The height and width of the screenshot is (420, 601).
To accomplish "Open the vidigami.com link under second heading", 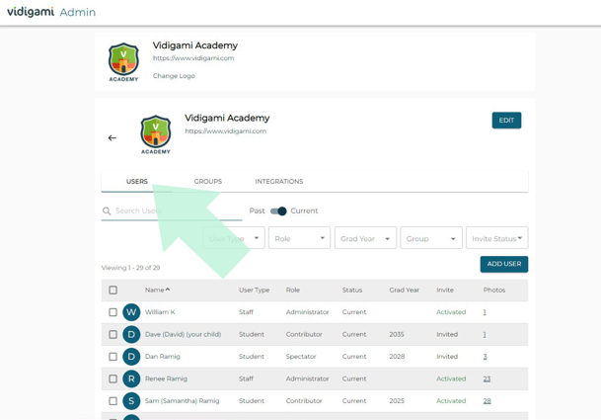I will point(225,131).
